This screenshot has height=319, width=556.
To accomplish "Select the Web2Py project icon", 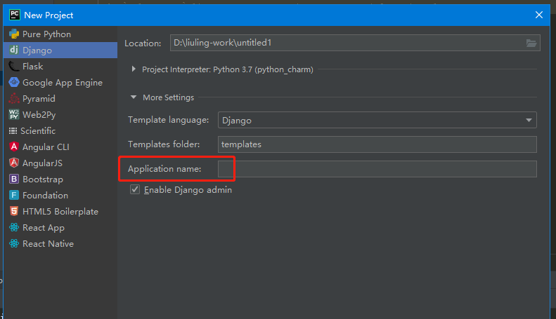I will 14,115.
